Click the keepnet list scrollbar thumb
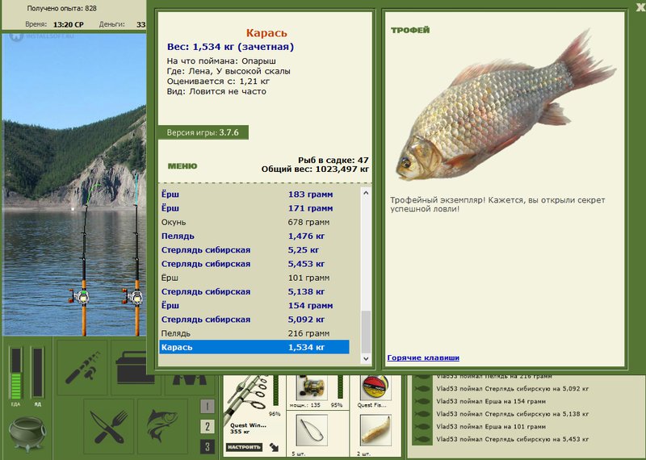This screenshot has width=646, height=460. (x=366, y=332)
